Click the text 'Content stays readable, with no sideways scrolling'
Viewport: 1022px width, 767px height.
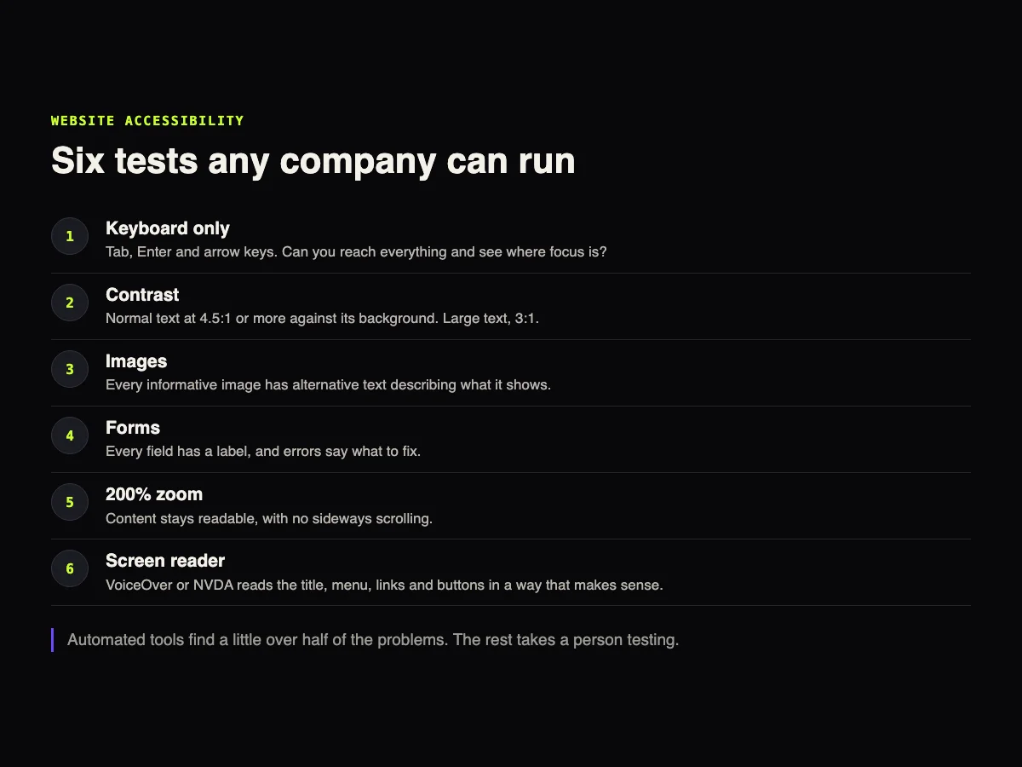tap(269, 518)
